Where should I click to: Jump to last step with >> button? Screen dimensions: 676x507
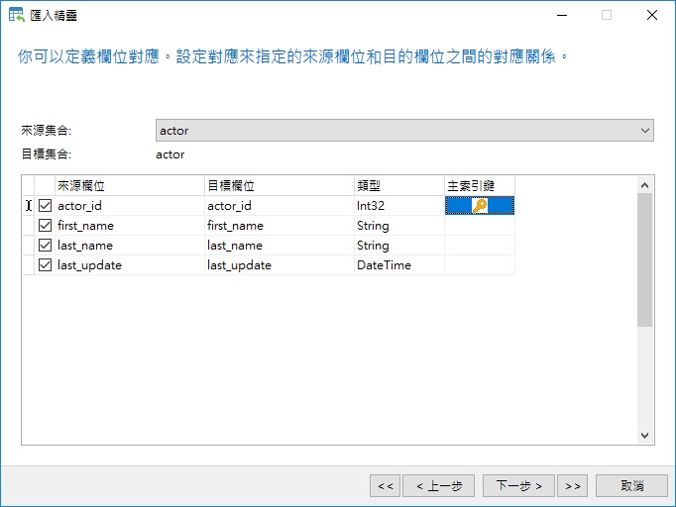(x=572, y=485)
